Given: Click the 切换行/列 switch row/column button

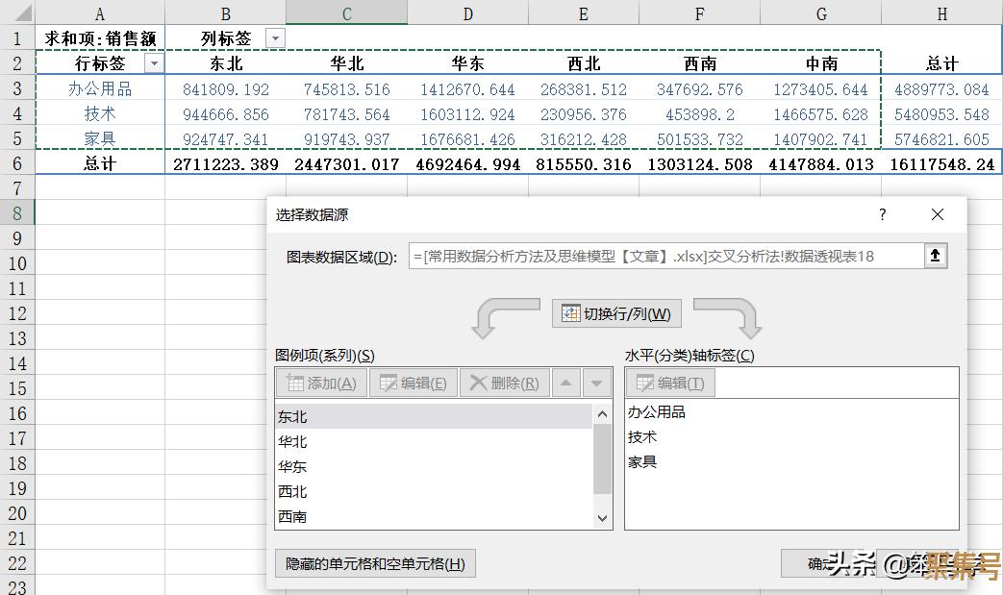Looking at the screenshot, I should tap(616, 314).
